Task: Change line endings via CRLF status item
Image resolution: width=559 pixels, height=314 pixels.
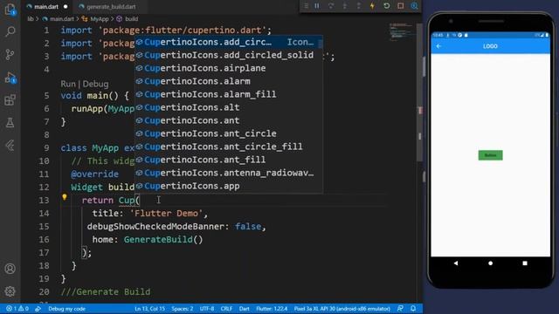Action: [x=226, y=309]
